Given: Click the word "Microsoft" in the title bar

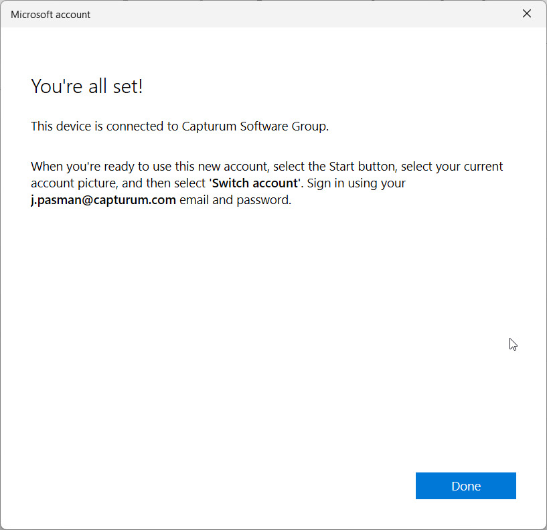Looking at the screenshot, I should tap(31, 14).
